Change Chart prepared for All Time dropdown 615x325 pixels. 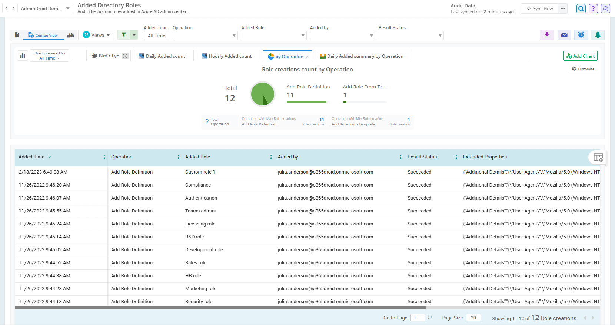[50, 58]
